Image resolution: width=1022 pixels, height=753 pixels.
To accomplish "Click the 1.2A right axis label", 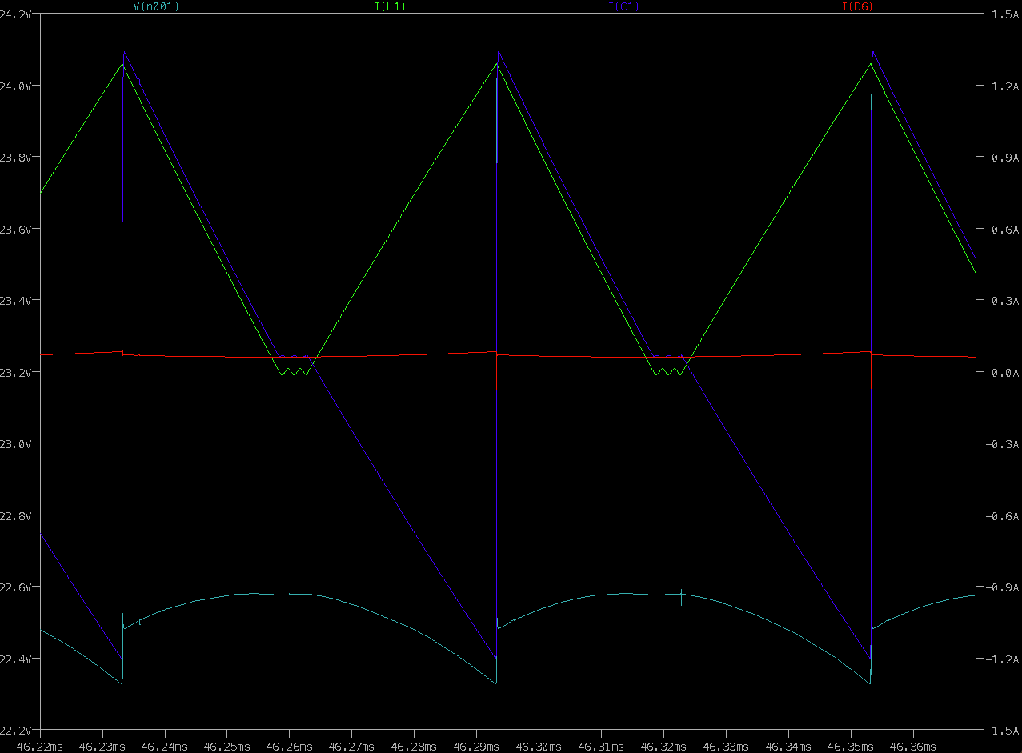I will pos(1005,86).
